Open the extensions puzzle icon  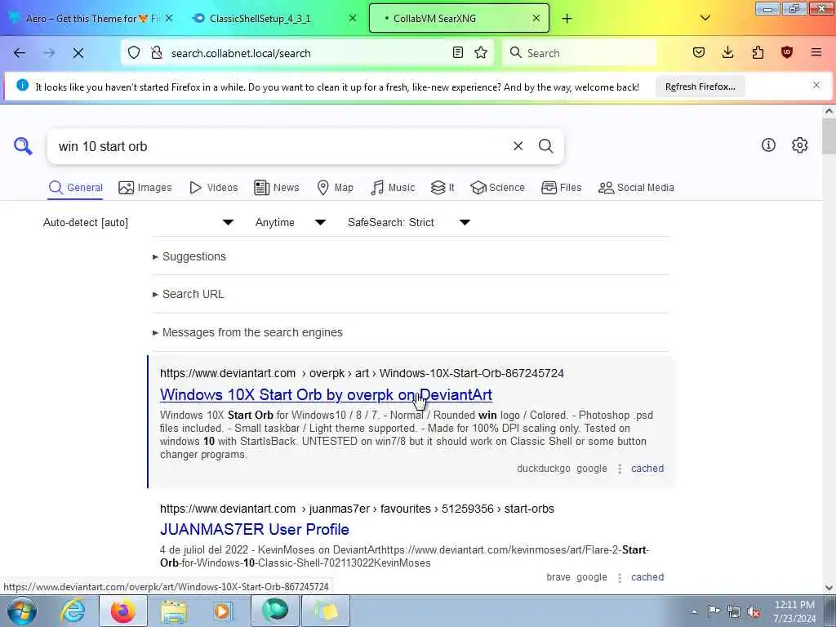758,52
